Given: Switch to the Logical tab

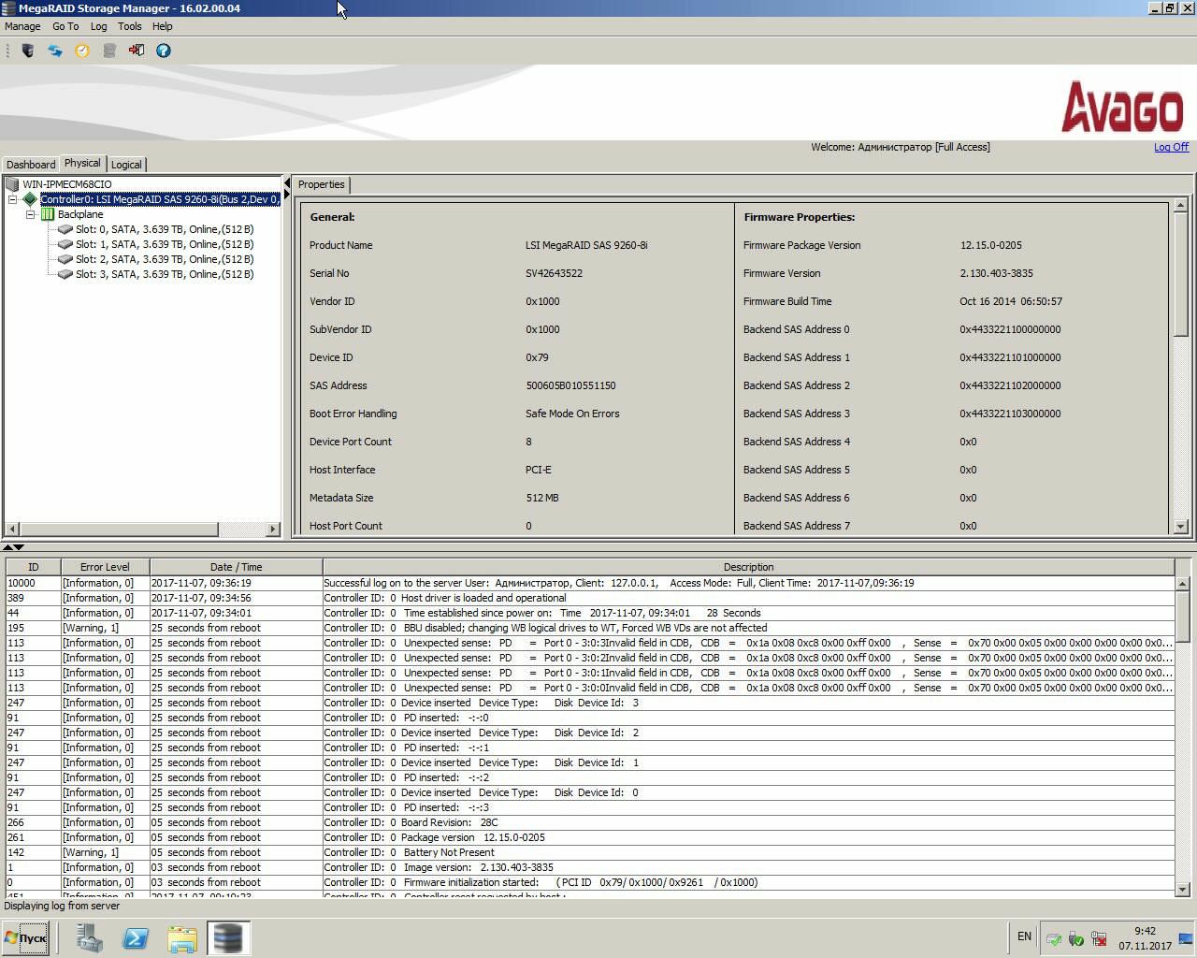Looking at the screenshot, I should pos(126,165).
